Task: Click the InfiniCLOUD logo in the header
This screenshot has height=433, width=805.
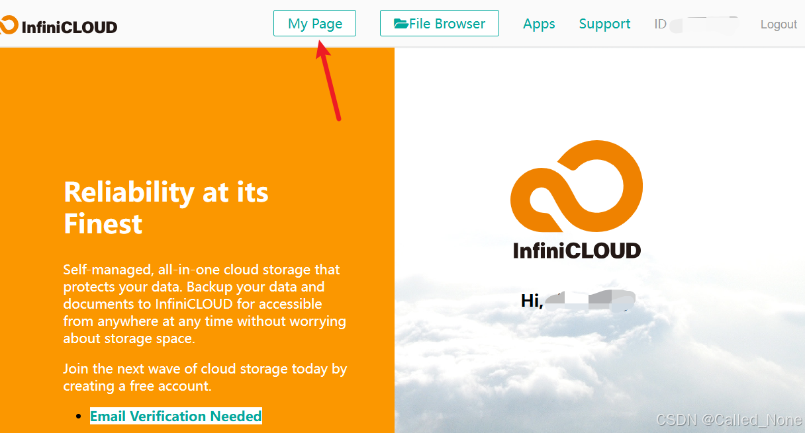Action: (59, 26)
